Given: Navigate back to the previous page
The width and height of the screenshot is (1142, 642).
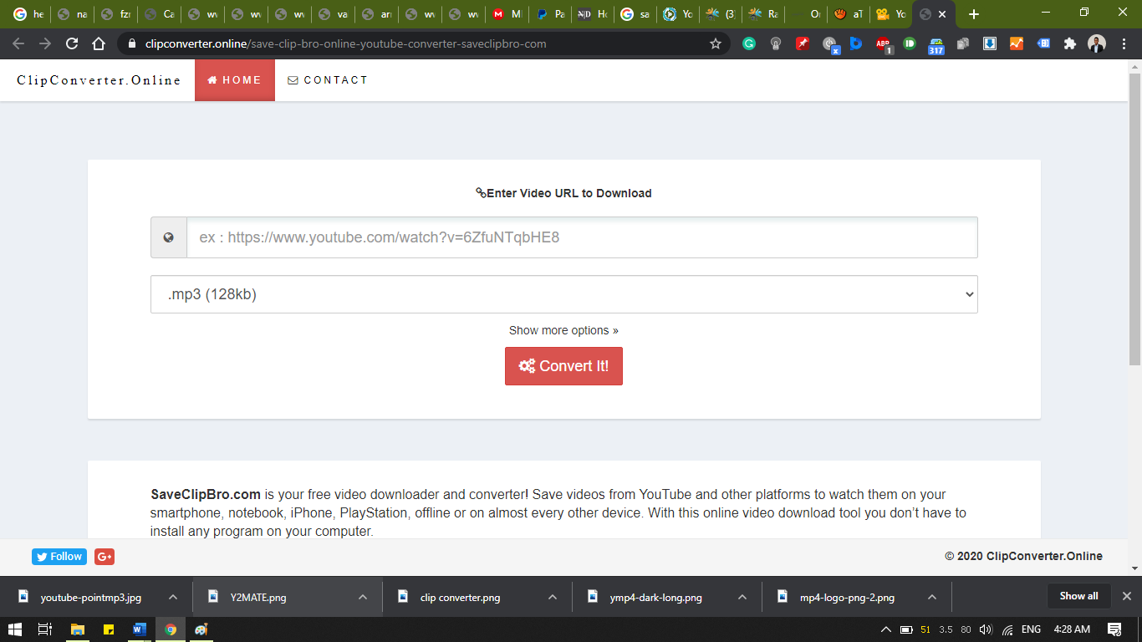Looking at the screenshot, I should [x=18, y=43].
